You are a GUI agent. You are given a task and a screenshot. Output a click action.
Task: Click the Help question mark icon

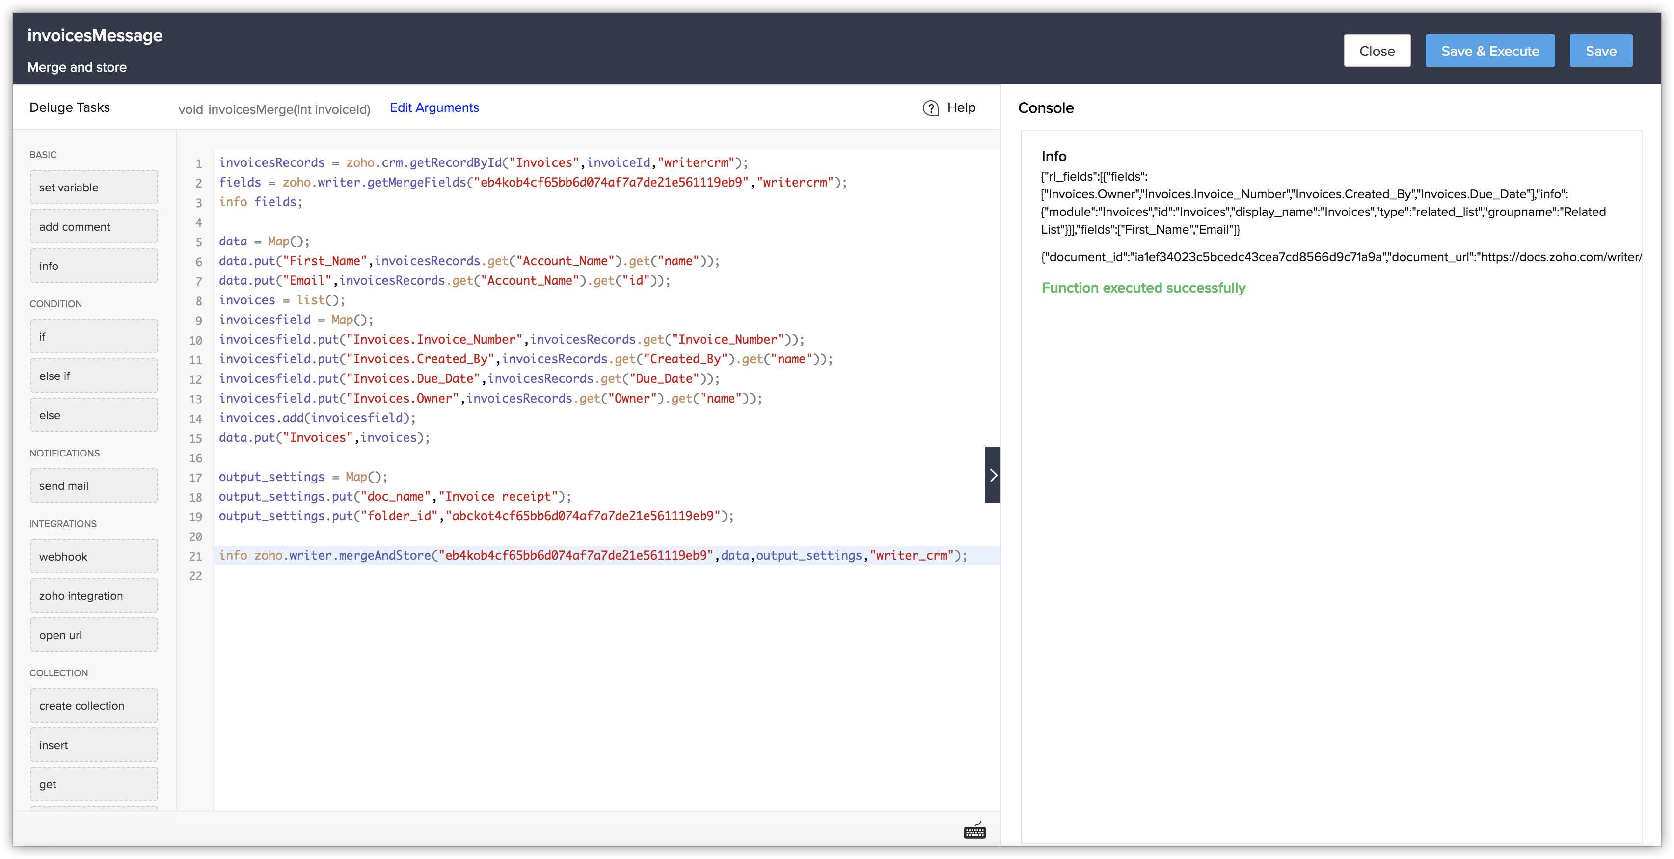(x=931, y=108)
